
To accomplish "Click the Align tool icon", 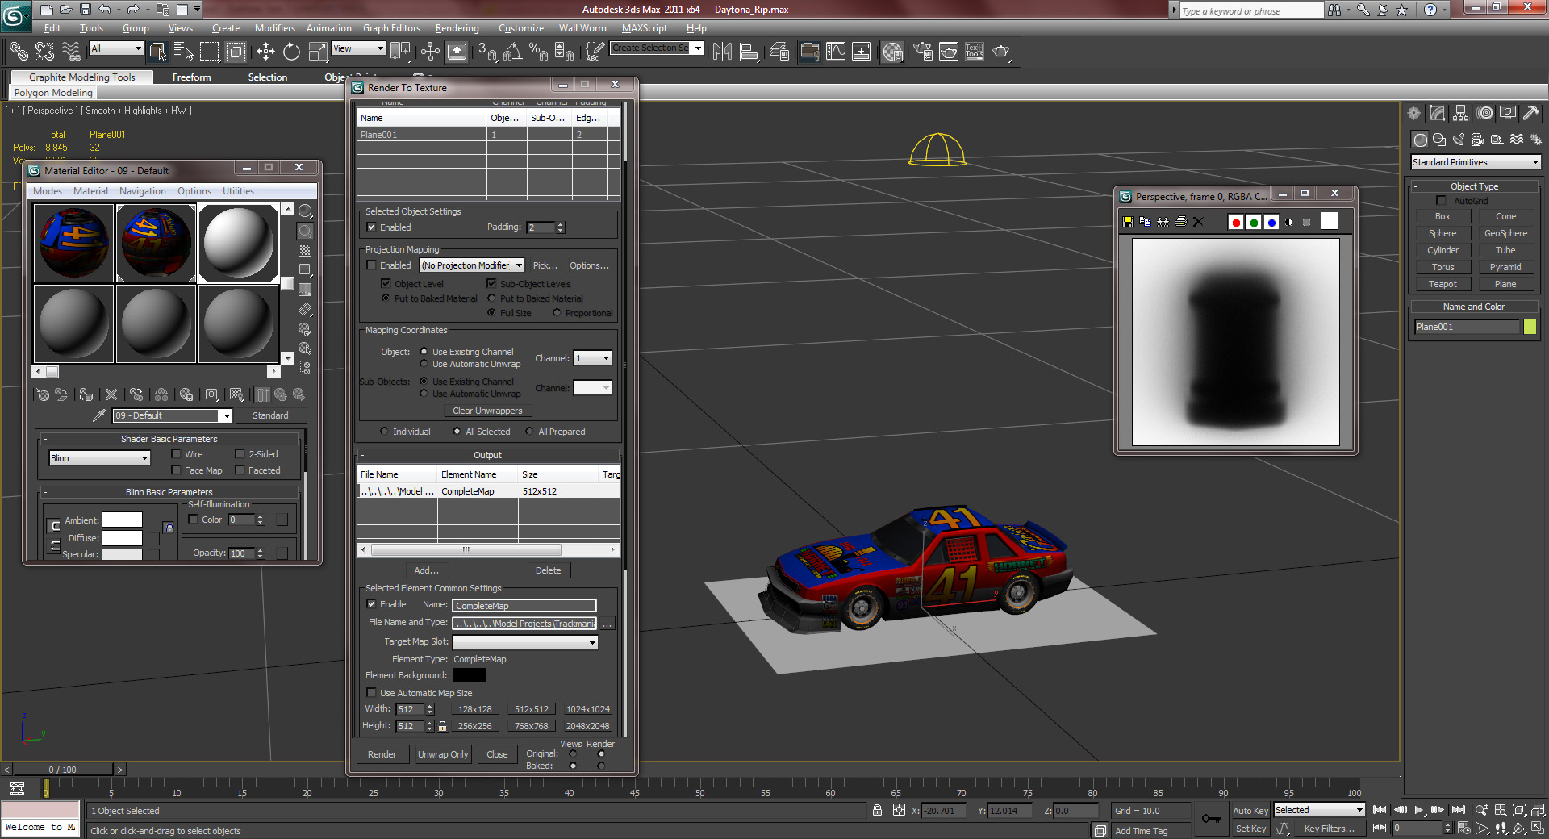I will (x=749, y=52).
